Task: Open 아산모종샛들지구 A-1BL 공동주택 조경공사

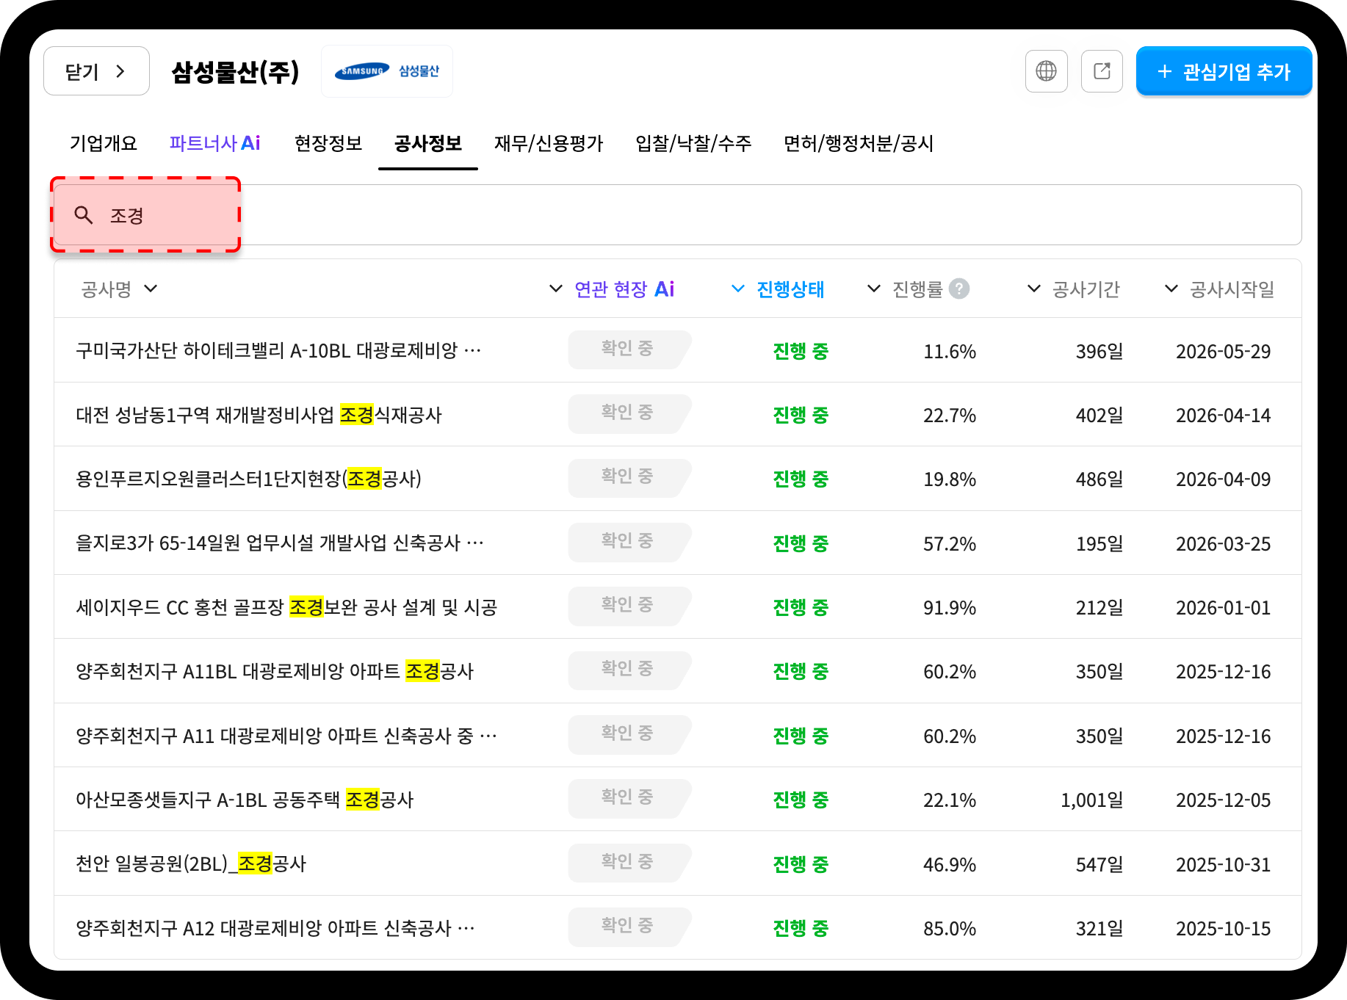Action: (x=677, y=800)
